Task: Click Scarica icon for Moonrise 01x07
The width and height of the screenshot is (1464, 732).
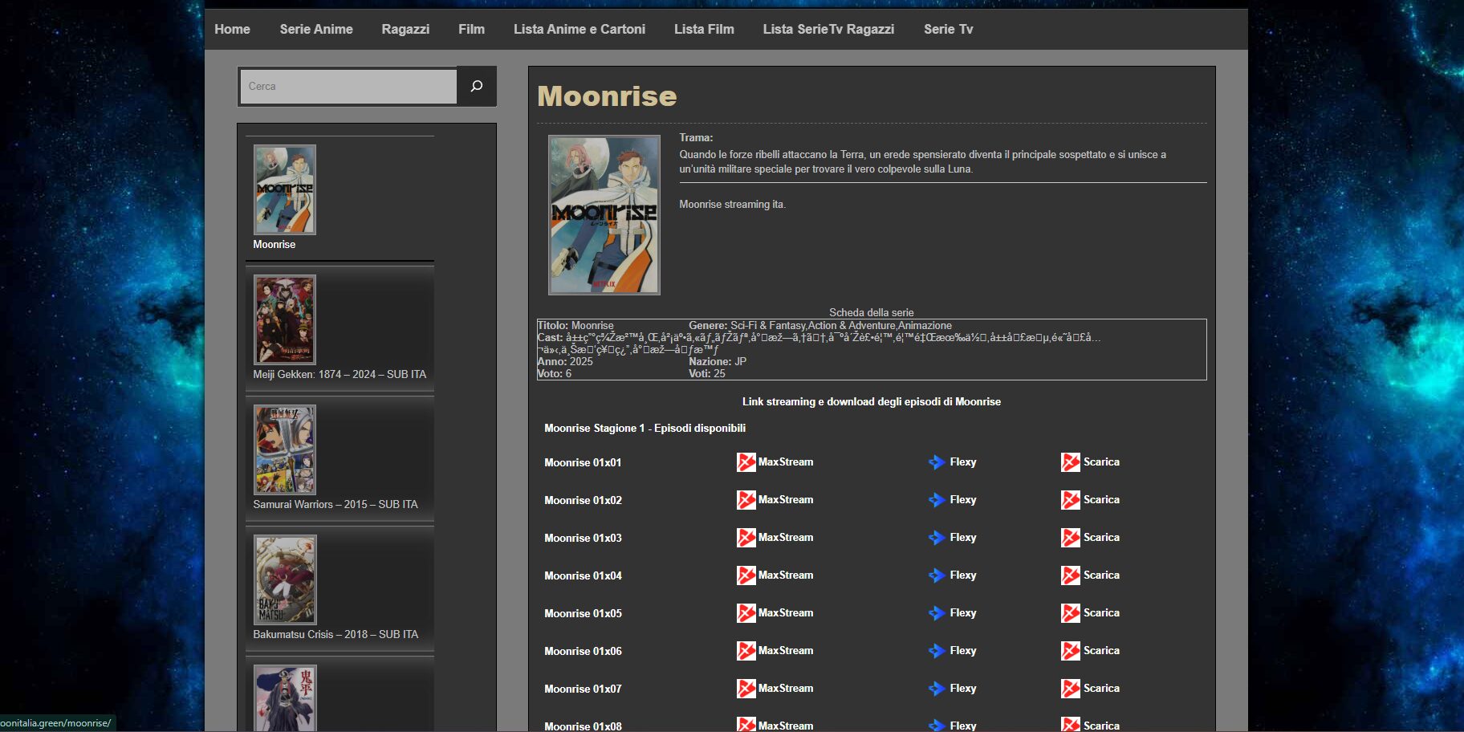Action: pos(1071,689)
